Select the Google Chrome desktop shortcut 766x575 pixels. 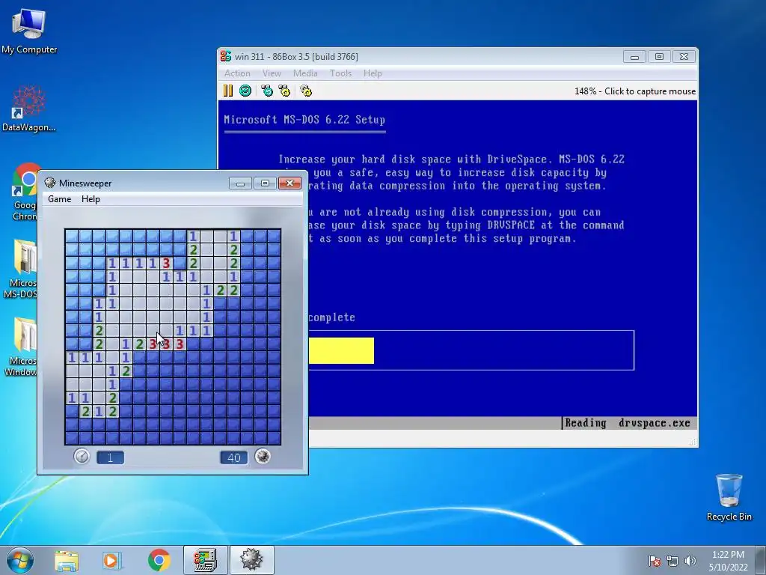click(25, 192)
